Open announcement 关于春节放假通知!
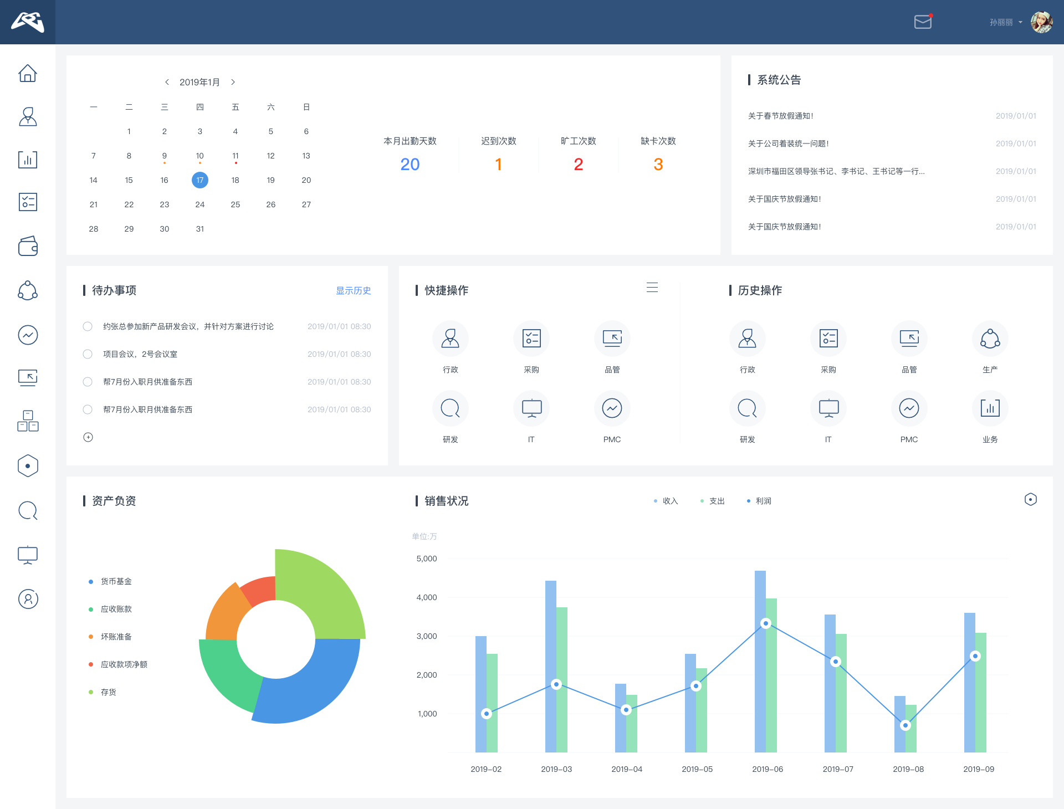Viewport: 1064px width, 809px height. coord(781,116)
